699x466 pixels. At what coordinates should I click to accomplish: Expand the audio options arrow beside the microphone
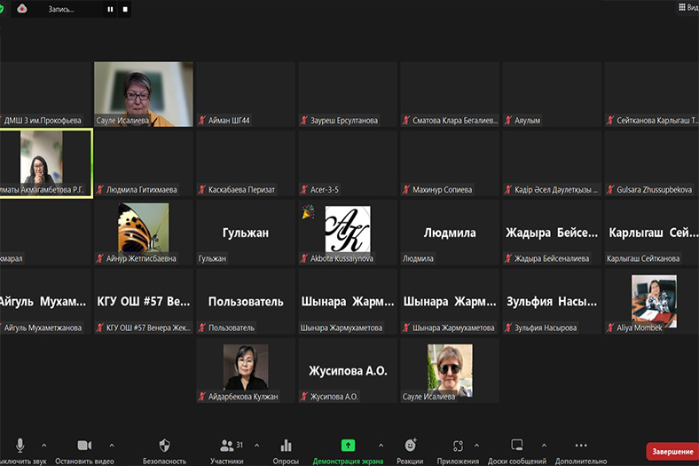(x=46, y=445)
